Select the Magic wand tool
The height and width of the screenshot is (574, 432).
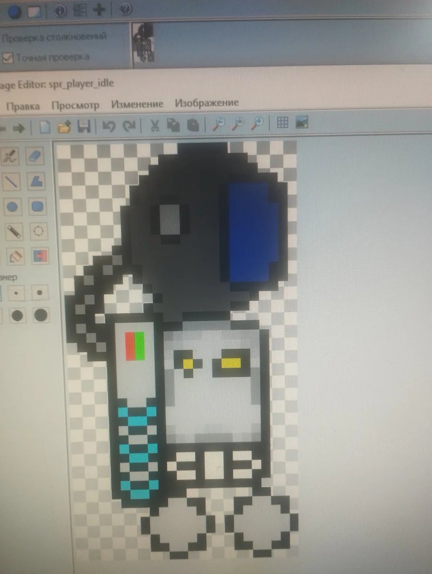pyautogui.click(x=13, y=232)
